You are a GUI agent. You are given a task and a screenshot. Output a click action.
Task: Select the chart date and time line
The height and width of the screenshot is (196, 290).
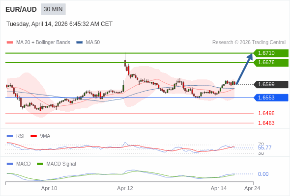[59, 24]
